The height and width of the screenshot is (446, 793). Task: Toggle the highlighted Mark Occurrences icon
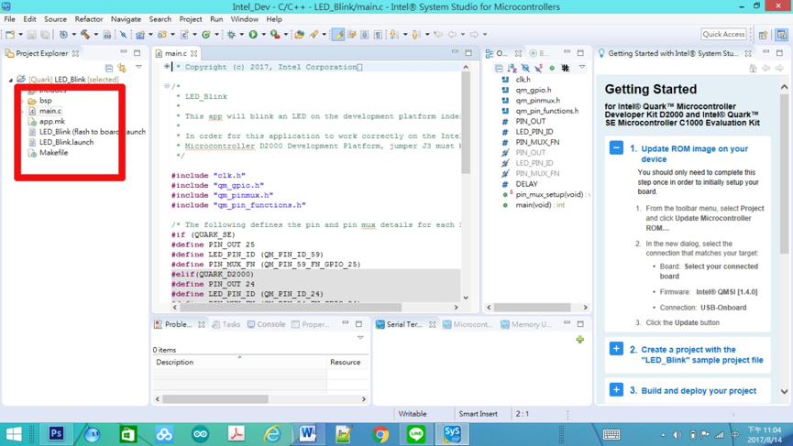pos(338,35)
